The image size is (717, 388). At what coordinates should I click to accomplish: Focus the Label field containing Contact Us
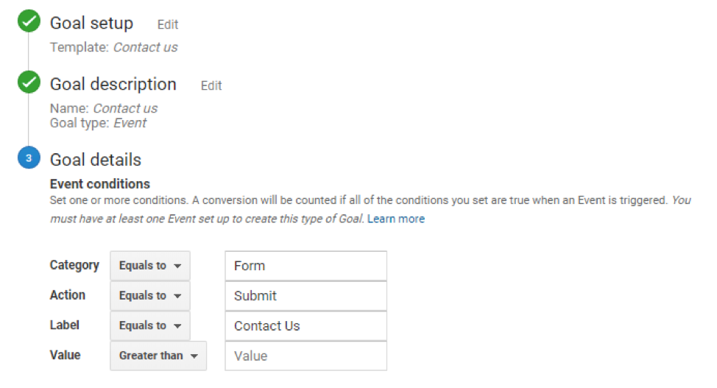[x=306, y=325]
